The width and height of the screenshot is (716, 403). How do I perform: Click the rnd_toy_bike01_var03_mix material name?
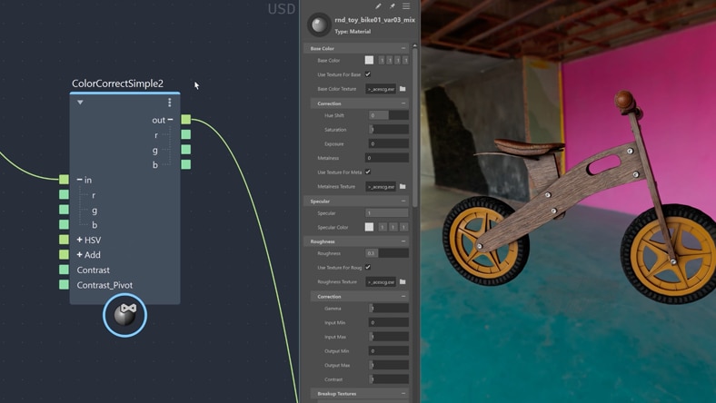374,20
